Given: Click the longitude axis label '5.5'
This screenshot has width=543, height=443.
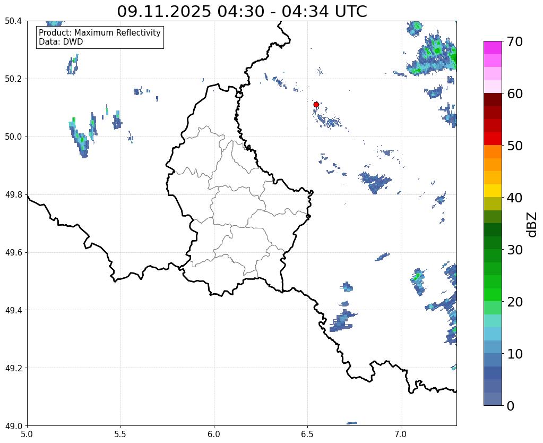Looking at the screenshot, I should pyautogui.click(x=120, y=434).
